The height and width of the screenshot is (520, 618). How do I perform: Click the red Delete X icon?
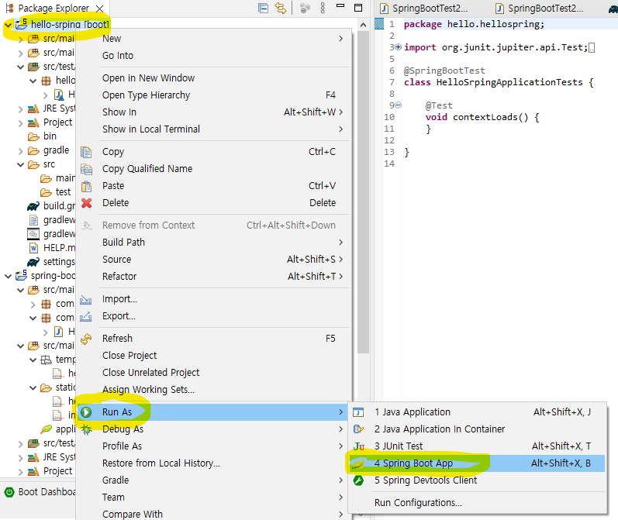click(x=86, y=203)
